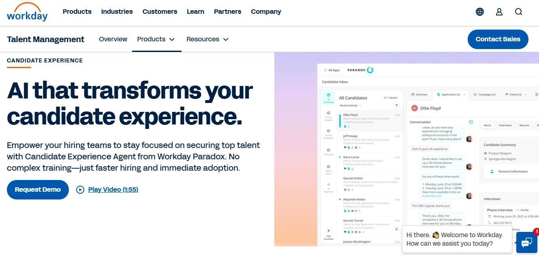Click the Personal Information person icon
This screenshot has height=255, width=539.
coord(492,171)
